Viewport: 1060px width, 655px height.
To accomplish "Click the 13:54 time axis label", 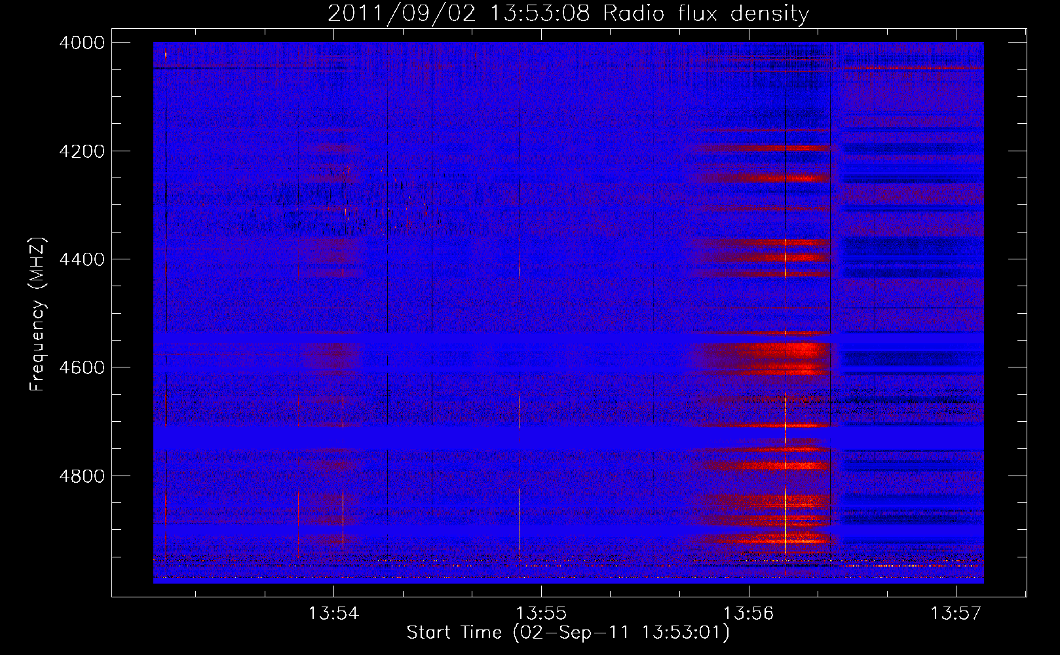I will tap(334, 614).
